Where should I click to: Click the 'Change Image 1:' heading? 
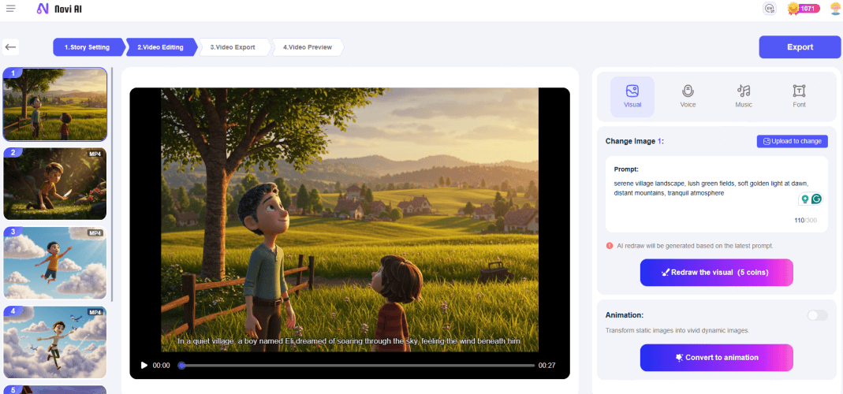pos(634,141)
